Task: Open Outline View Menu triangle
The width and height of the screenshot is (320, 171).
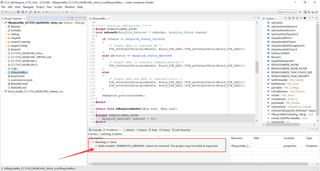Action: coord(309,18)
